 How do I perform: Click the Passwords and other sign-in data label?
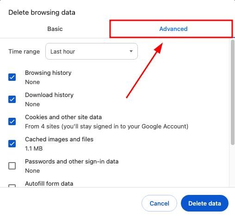[x=72, y=162]
